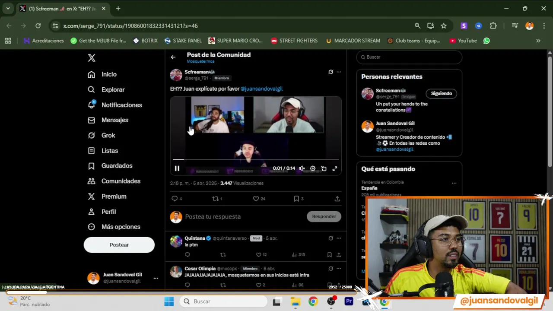Open the tab search dropdown arrow
553x311 pixels.
[8, 9]
